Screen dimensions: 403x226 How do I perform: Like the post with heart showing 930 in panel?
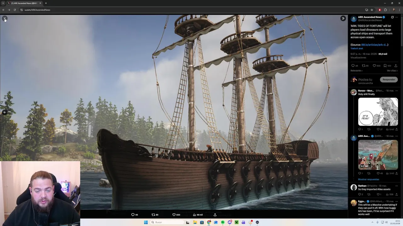(x=374, y=66)
